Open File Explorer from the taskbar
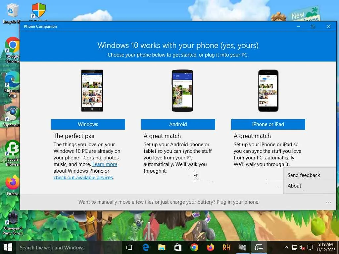This screenshot has width=339, height=254. pyautogui.click(x=162, y=247)
